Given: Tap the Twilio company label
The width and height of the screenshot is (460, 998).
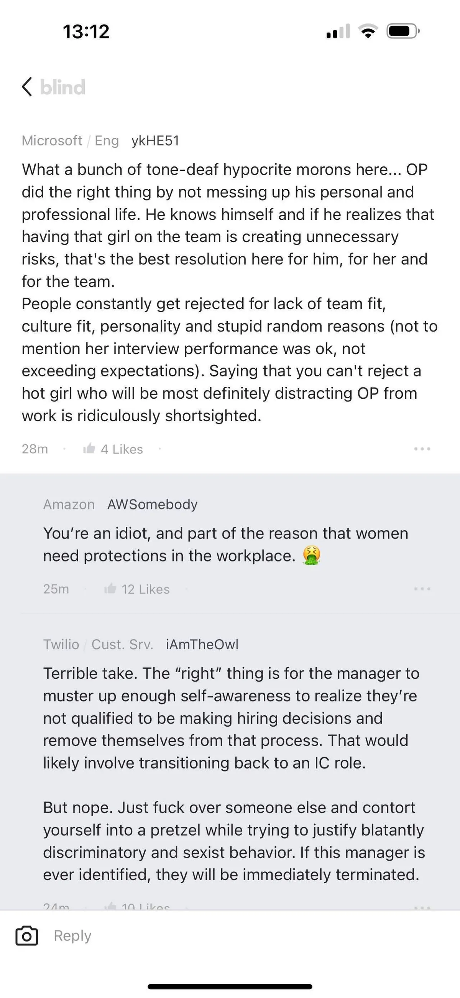Looking at the screenshot, I should pyautogui.click(x=61, y=644).
